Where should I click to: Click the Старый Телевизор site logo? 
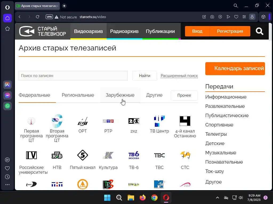point(43,31)
